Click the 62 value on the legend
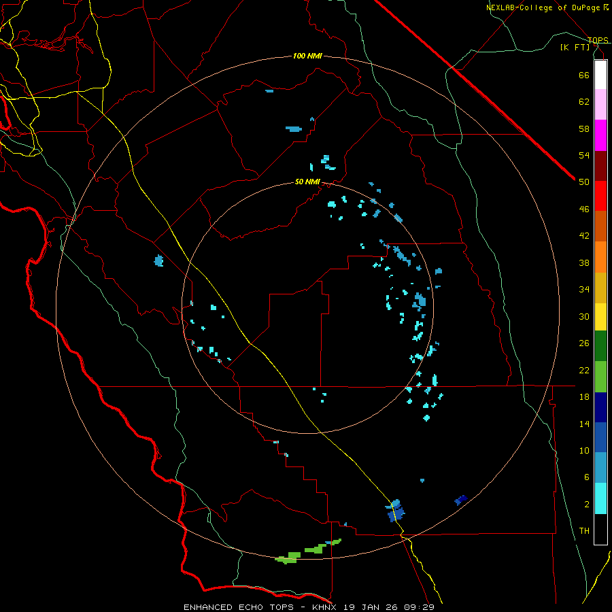Image resolution: width=612 pixels, height=612 pixels. coord(584,102)
